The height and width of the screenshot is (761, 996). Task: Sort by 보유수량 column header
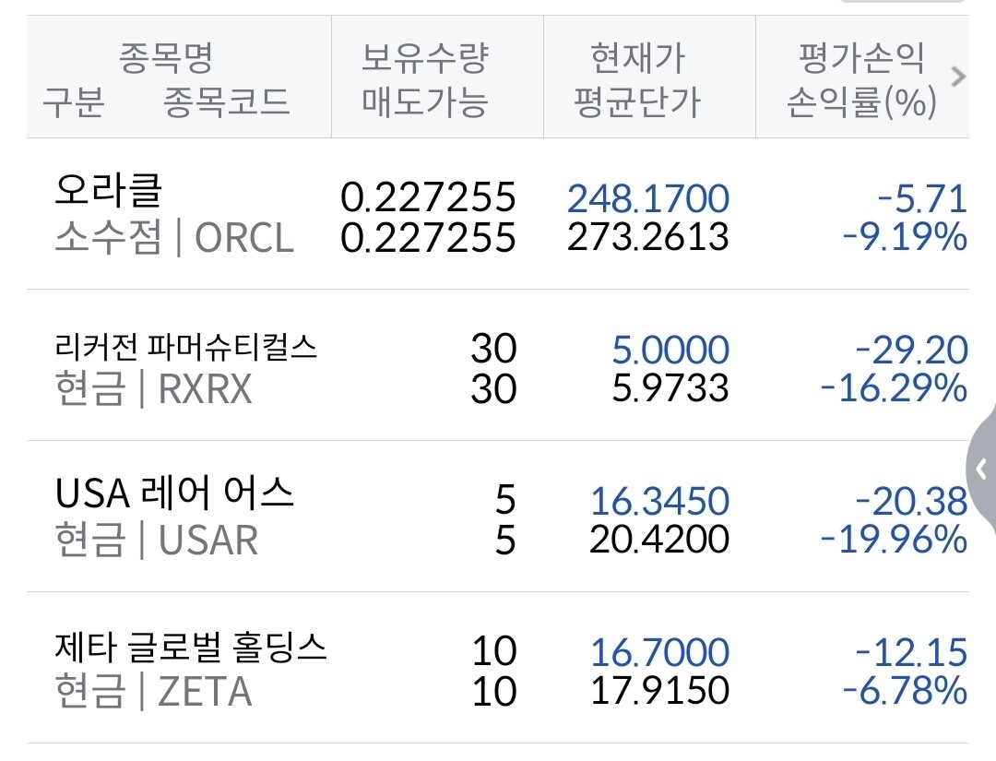click(424, 59)
